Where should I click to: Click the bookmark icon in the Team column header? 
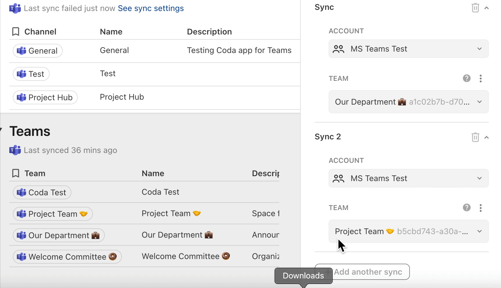[16, 173]
